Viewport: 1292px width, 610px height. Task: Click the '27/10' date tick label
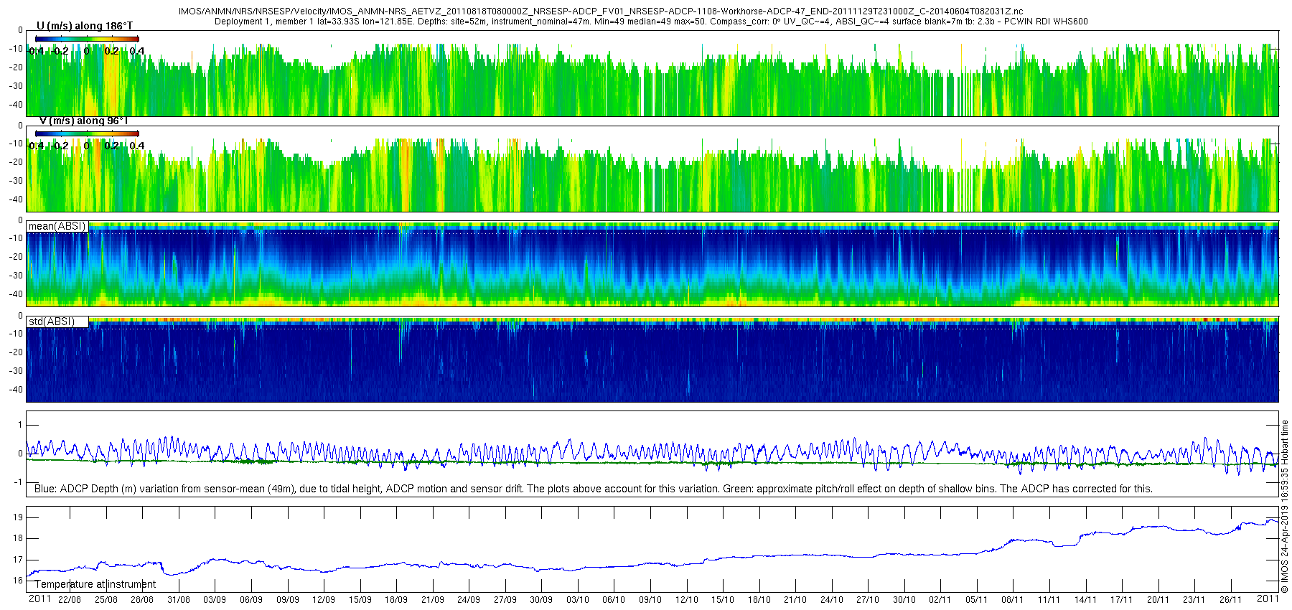click(x=868, y=600)
